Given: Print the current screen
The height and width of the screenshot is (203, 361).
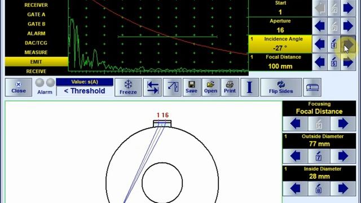Looking at the screenshot, I should click(230, 87).
